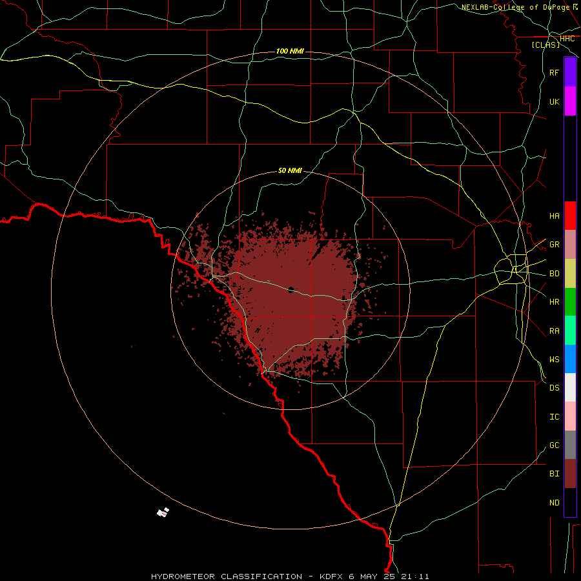Screen dimensions: 581x581
Task: Click the GR legend label
Action: pyautogui.click(x=554, y=245)
